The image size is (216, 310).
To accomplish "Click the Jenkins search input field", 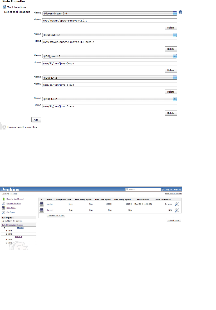I will coord(143,189).
